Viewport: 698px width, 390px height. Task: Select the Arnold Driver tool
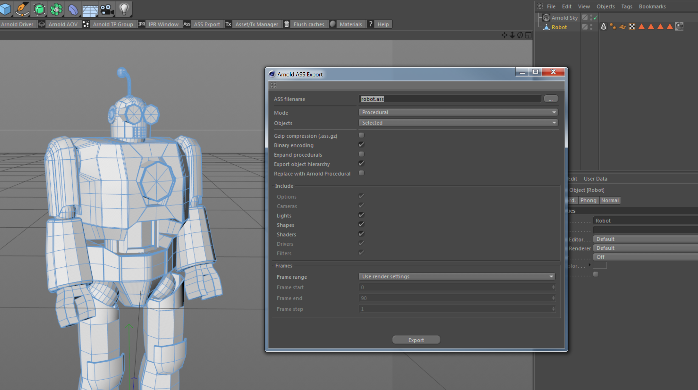coord(17,24)
